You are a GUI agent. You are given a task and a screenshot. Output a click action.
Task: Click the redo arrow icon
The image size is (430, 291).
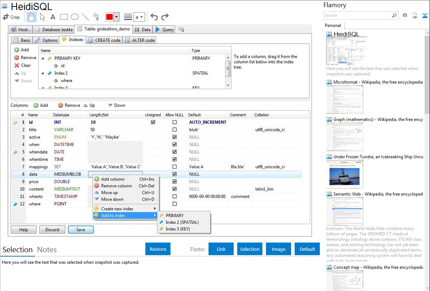click(165, 17)
